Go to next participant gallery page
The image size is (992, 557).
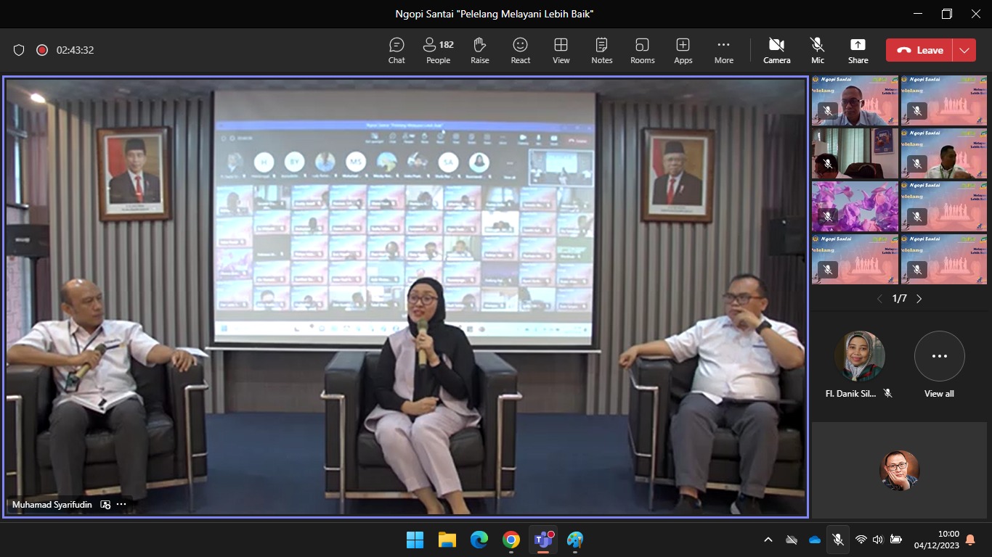pyautogui.click(x=919, y=299)
